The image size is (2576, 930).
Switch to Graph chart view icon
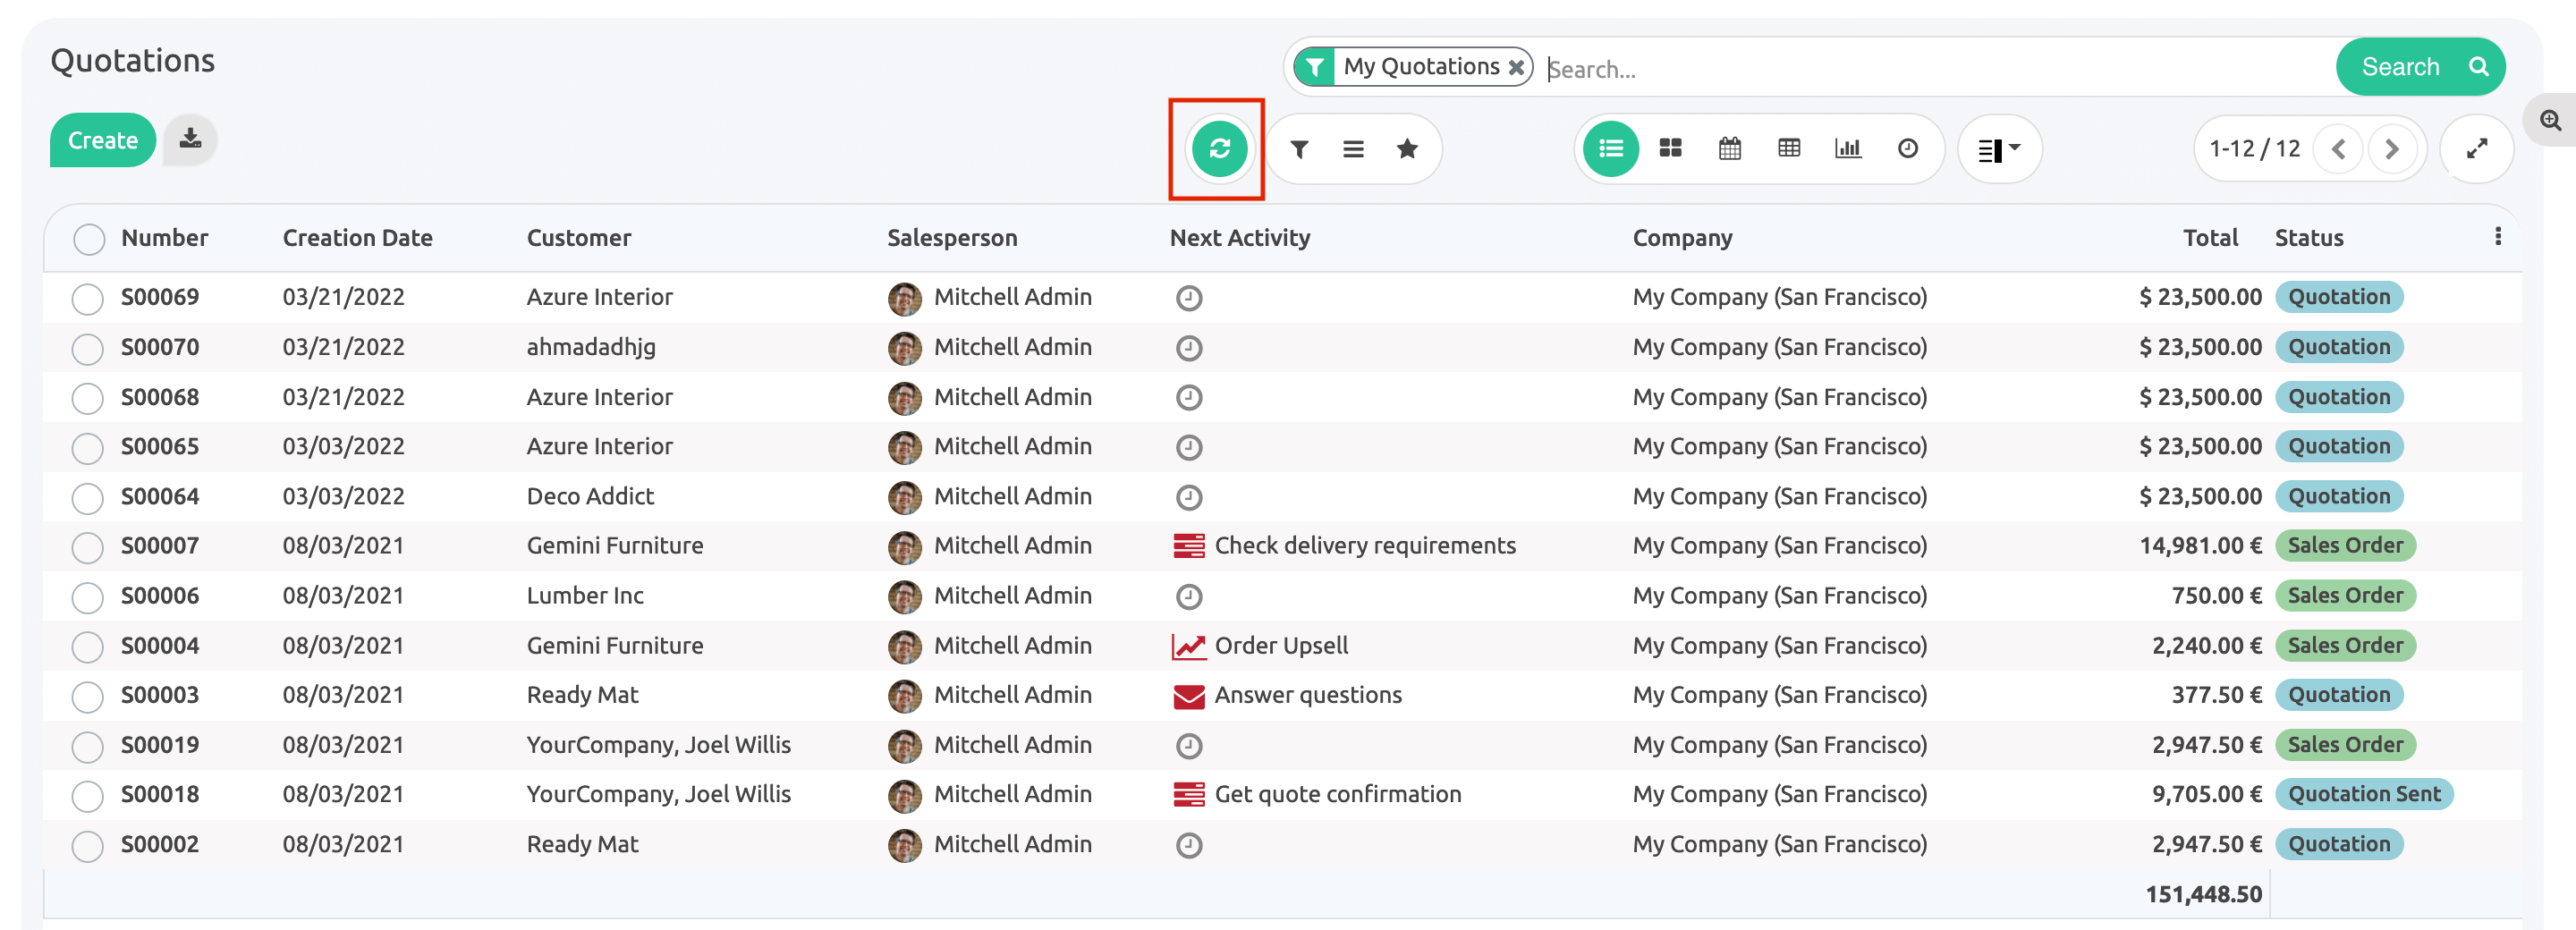[1847, 149]
